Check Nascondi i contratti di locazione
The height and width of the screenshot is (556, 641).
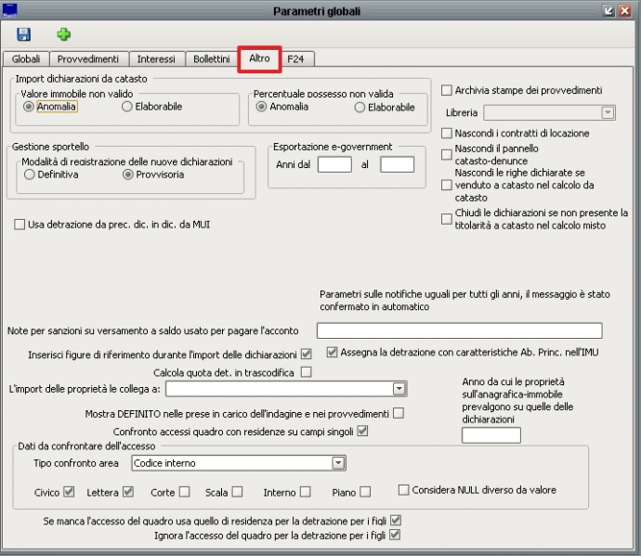447,134
